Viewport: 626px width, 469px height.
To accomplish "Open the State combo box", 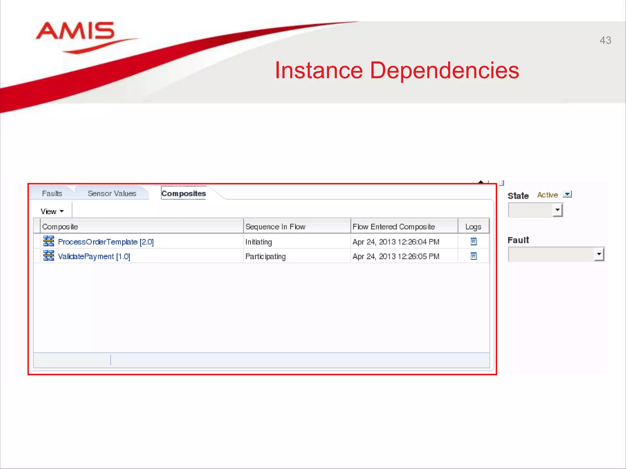I will tap(536, 210).
